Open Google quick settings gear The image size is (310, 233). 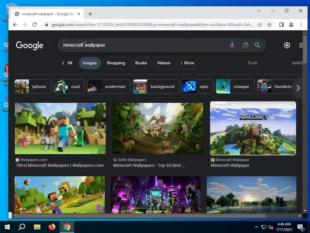coord(287,45)
